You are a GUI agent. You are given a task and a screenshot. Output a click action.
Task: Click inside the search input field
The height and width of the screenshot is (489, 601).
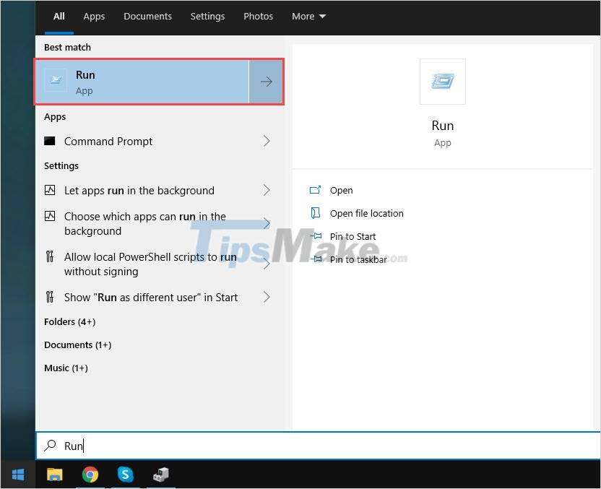(217, 446)
